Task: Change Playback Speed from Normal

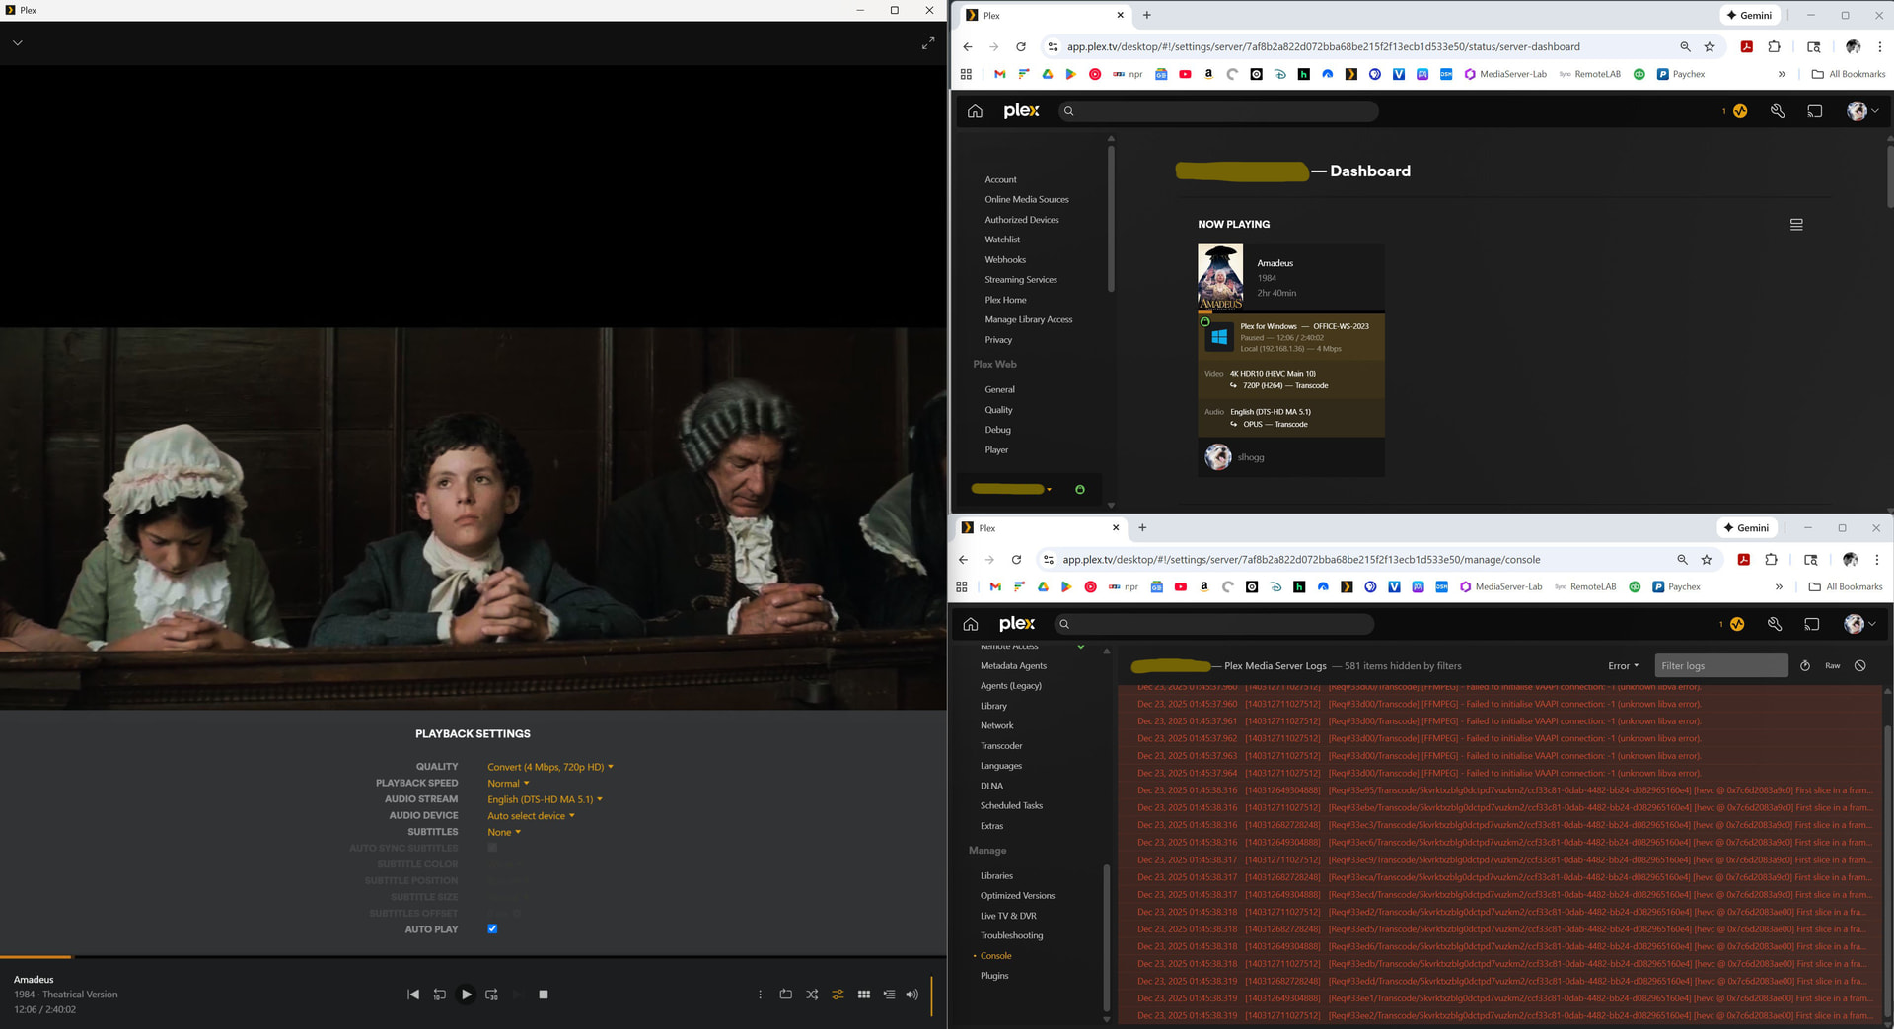Action: pos(508,784)
